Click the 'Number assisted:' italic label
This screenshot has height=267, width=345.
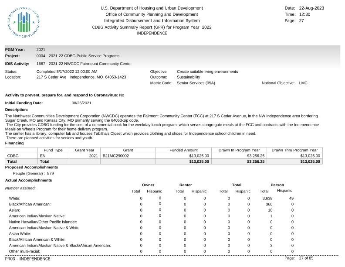pyautogui.click(x=20, y=188)
